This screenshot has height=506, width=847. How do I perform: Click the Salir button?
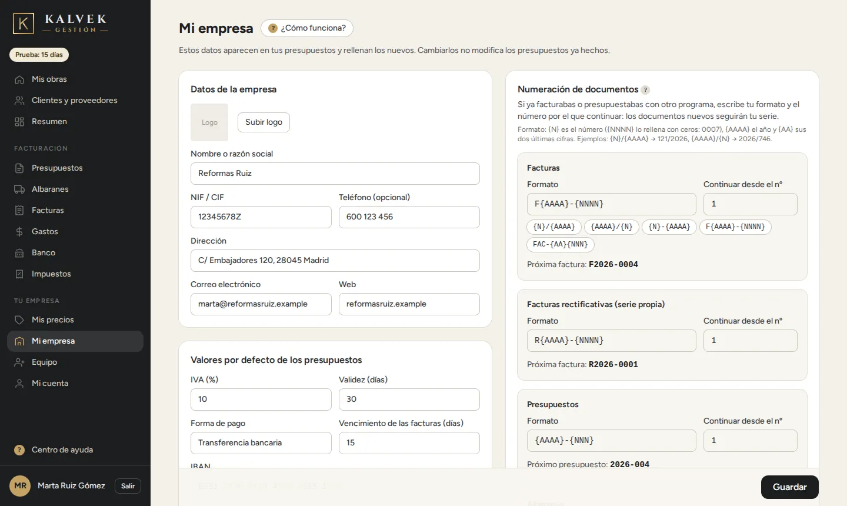pyautogui.click(x=128, y=486)
